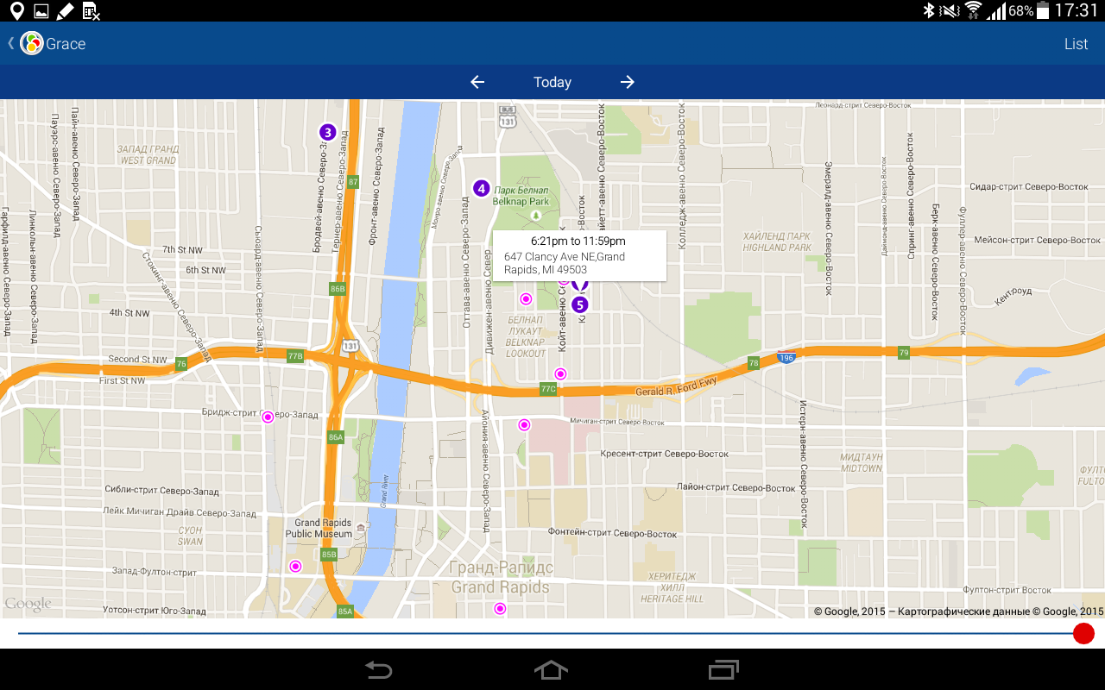The width and height of the screenshot is (1105, 690).
Task: Select map marker number 4
Action: [x=482, y=188]
